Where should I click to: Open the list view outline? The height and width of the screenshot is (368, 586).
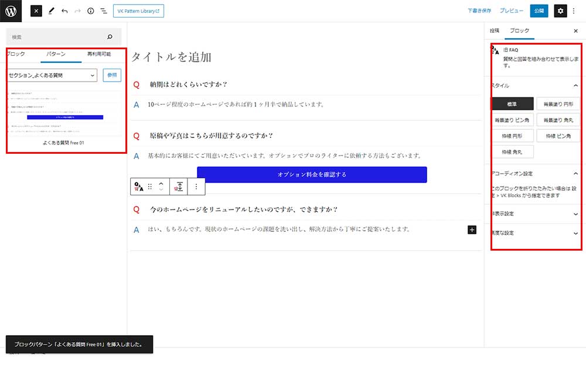pos(103,11)
